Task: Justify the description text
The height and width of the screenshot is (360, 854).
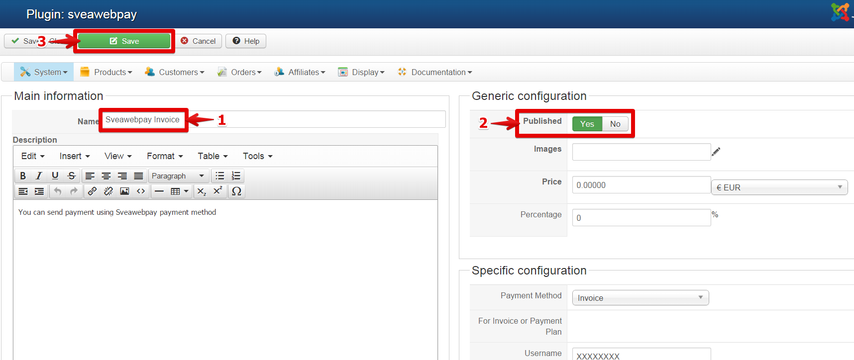Action: coord(138,176)
